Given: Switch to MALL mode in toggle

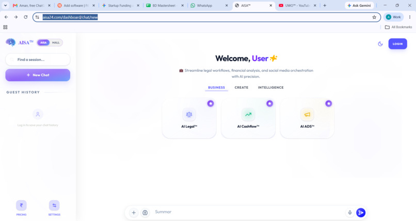Looking at the screenshot, I should pyautogui.click(x=56, y=42).
